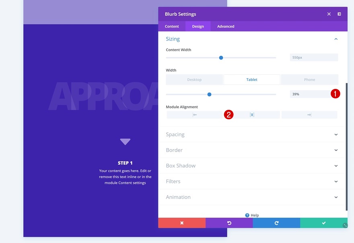Click the Width 39% input field

pyautogui.click(x=314, y=94)
